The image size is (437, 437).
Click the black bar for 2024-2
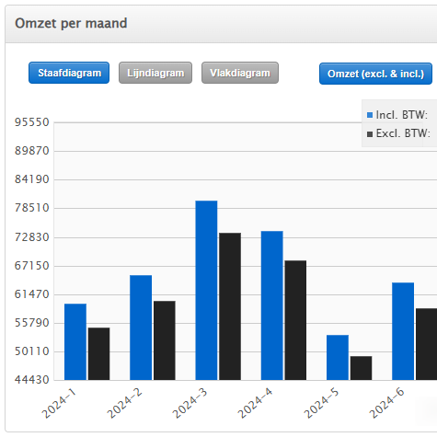click(x=165, y=340)
